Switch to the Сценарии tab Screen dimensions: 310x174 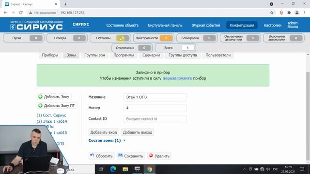pos(151,55)
